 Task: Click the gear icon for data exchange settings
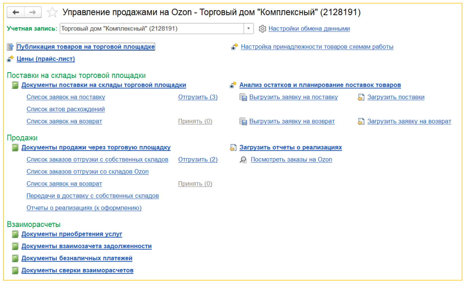tap(262, 29)
